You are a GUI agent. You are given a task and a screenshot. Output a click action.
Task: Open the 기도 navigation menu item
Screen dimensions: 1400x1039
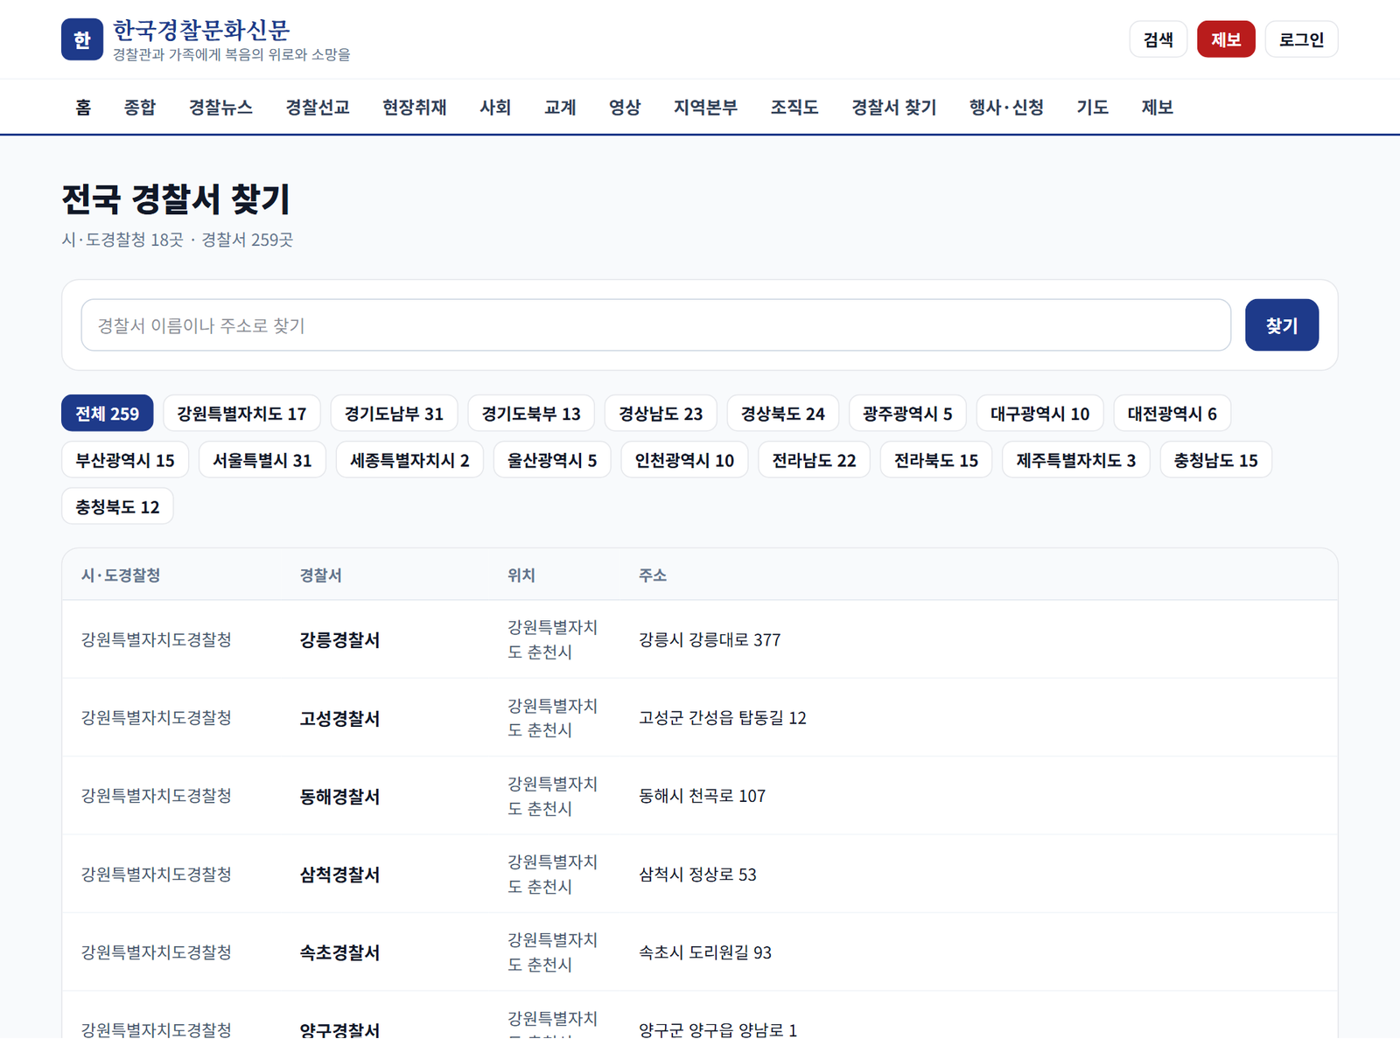[1092, 107]
